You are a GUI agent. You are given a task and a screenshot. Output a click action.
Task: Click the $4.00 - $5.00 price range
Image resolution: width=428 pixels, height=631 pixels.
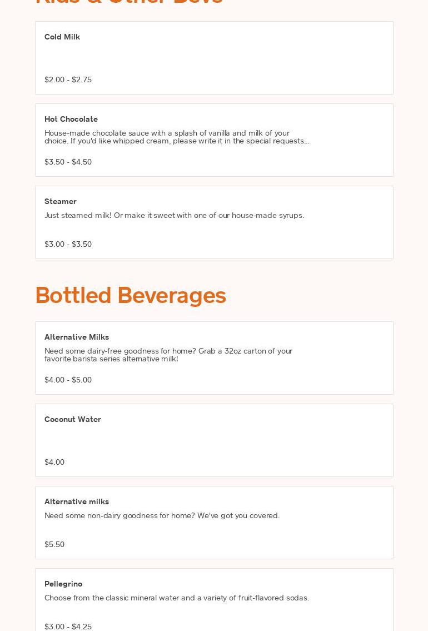[68, 380]
